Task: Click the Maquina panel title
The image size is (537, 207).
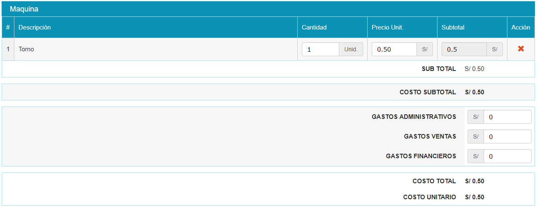Action: 24,9
